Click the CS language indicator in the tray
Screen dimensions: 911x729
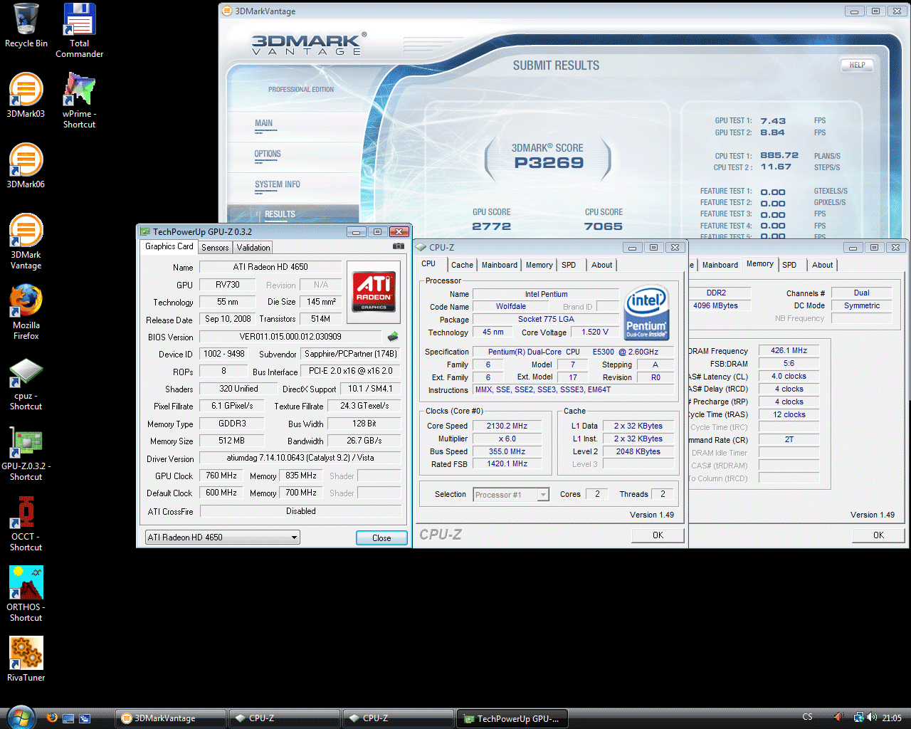coord(807,718)
